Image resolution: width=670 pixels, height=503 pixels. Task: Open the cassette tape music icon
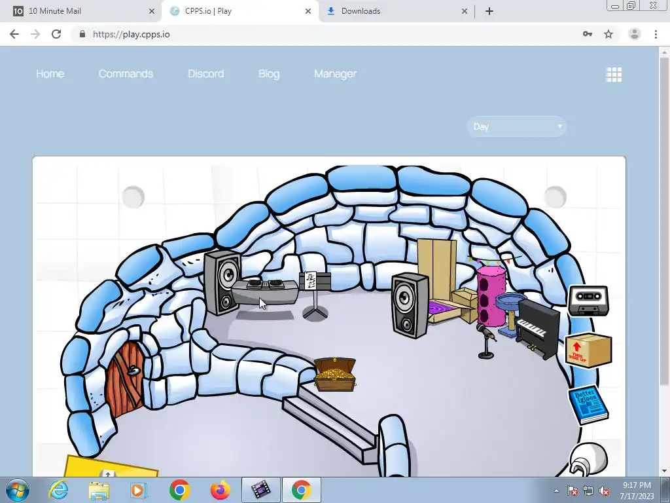point(588,301)
